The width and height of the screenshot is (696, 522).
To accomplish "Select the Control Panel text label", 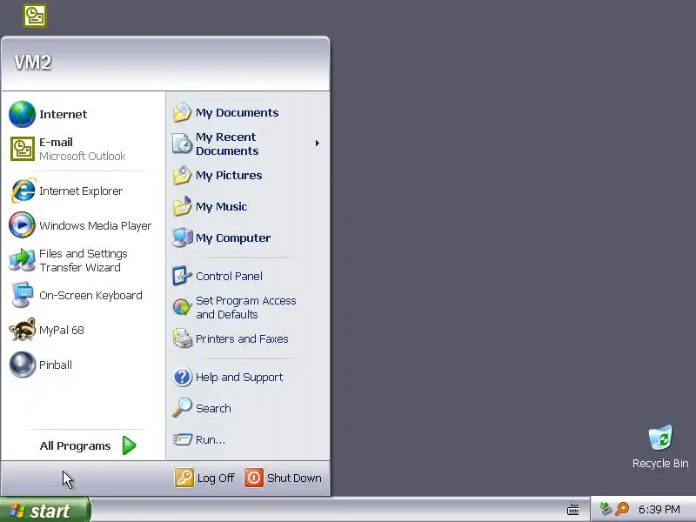I will click(229, 276).
